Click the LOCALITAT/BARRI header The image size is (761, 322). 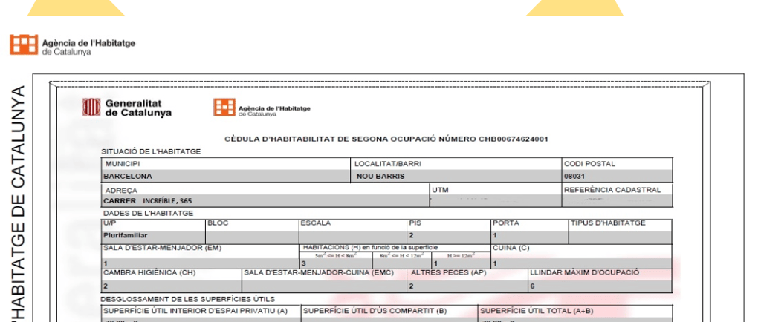[388, 164]
